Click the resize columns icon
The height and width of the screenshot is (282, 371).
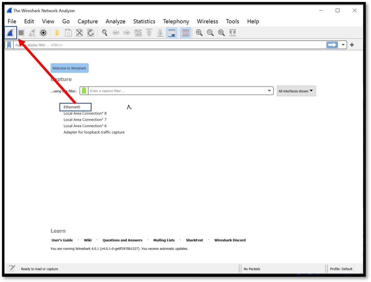(x=233, y=33)
